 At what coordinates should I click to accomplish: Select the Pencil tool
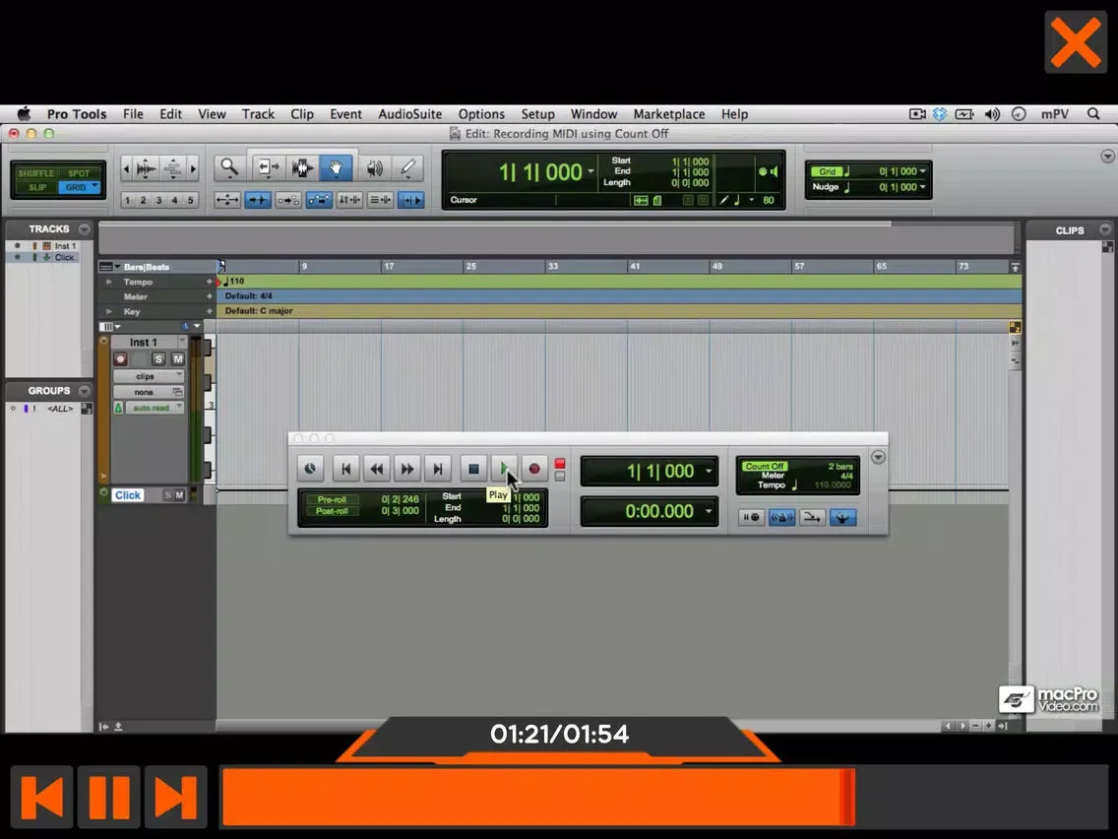pyautogui.click(x=407, y=168)
